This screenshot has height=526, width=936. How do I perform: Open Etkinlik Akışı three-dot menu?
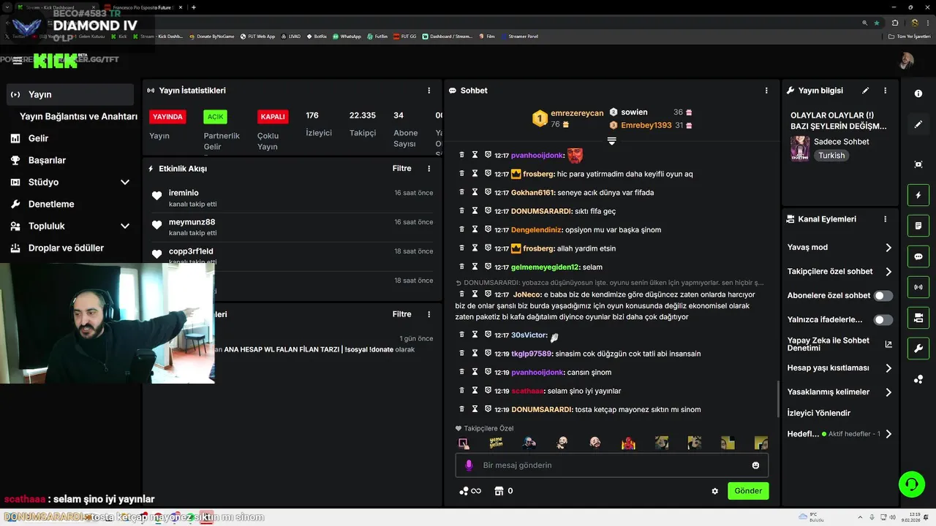tap(429, 168)
